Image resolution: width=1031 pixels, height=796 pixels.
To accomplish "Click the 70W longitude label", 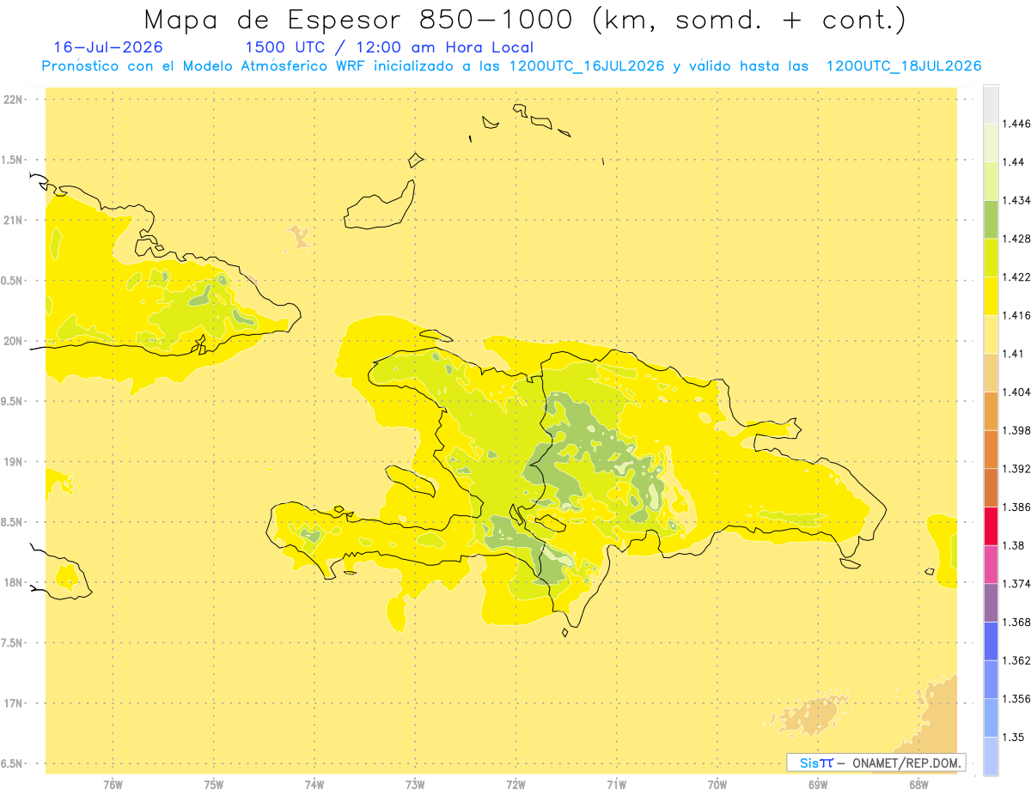I will 717,784.
